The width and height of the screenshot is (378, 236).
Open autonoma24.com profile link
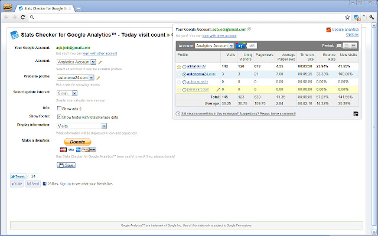[x=201, y=74]
